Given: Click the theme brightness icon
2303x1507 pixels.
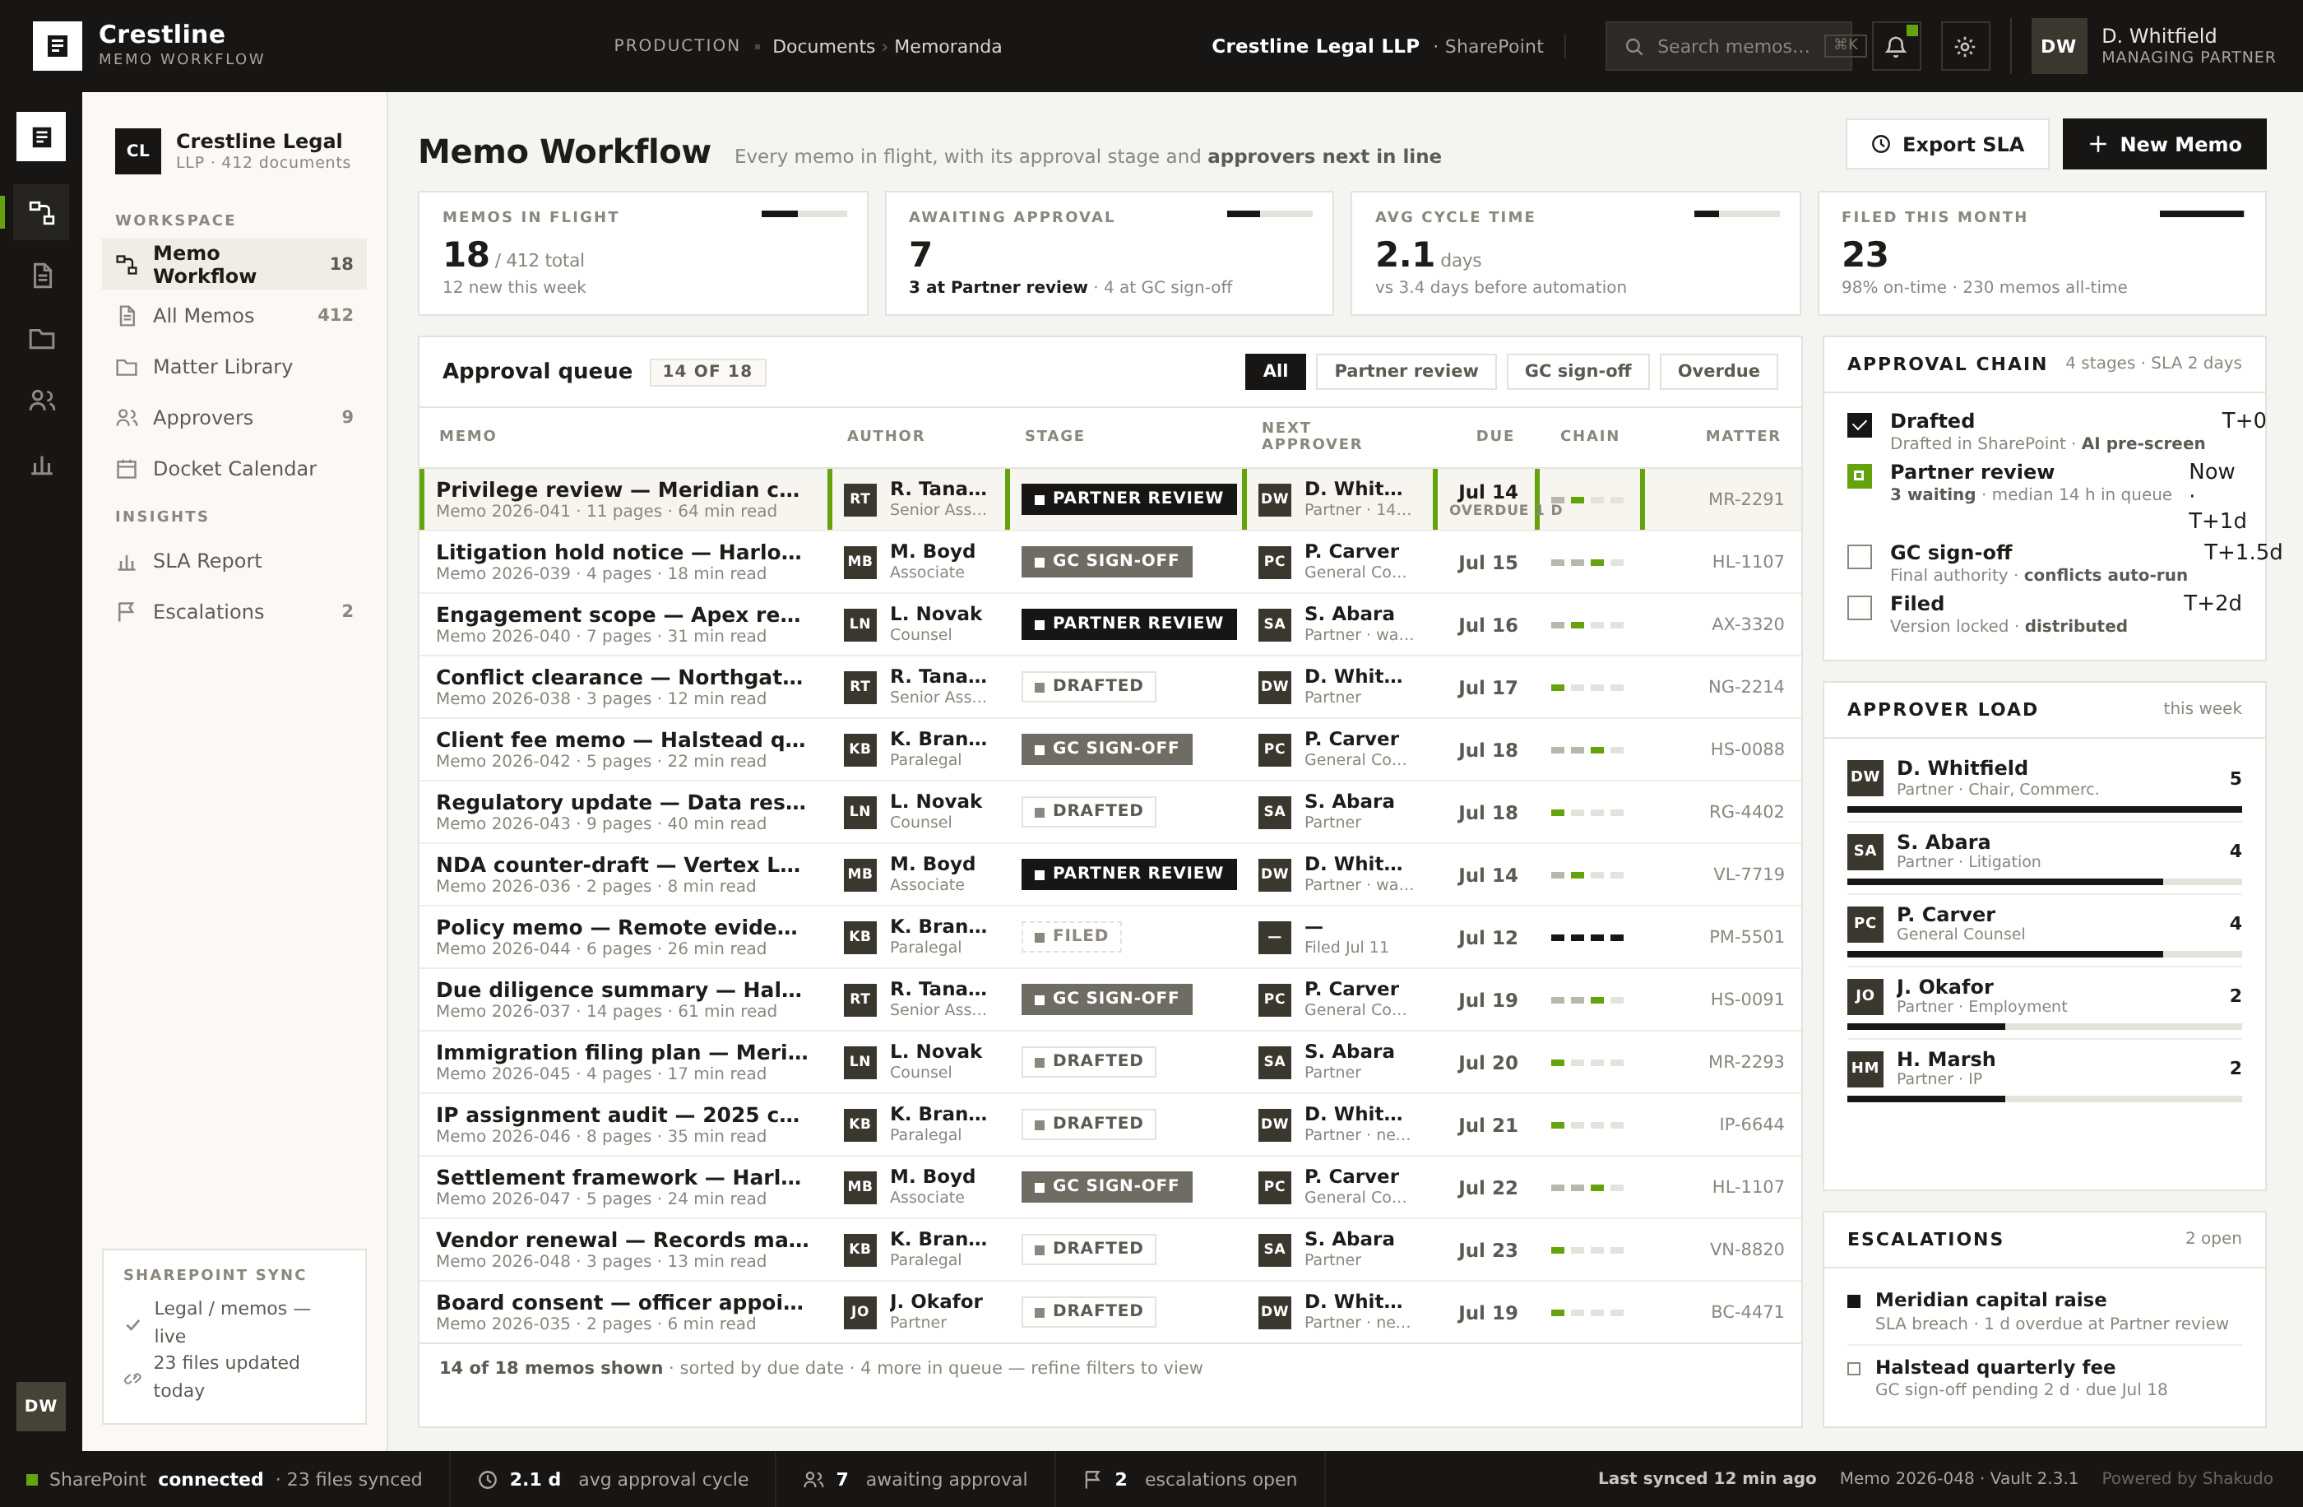Looking at the screenshot, I should tap(1964, 45).
